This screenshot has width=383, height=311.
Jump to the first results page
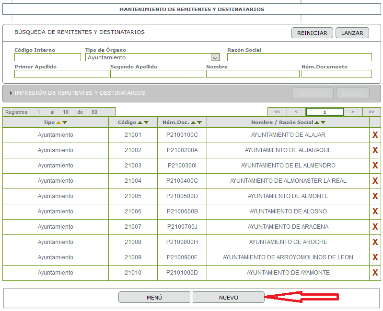coord(277,112)
